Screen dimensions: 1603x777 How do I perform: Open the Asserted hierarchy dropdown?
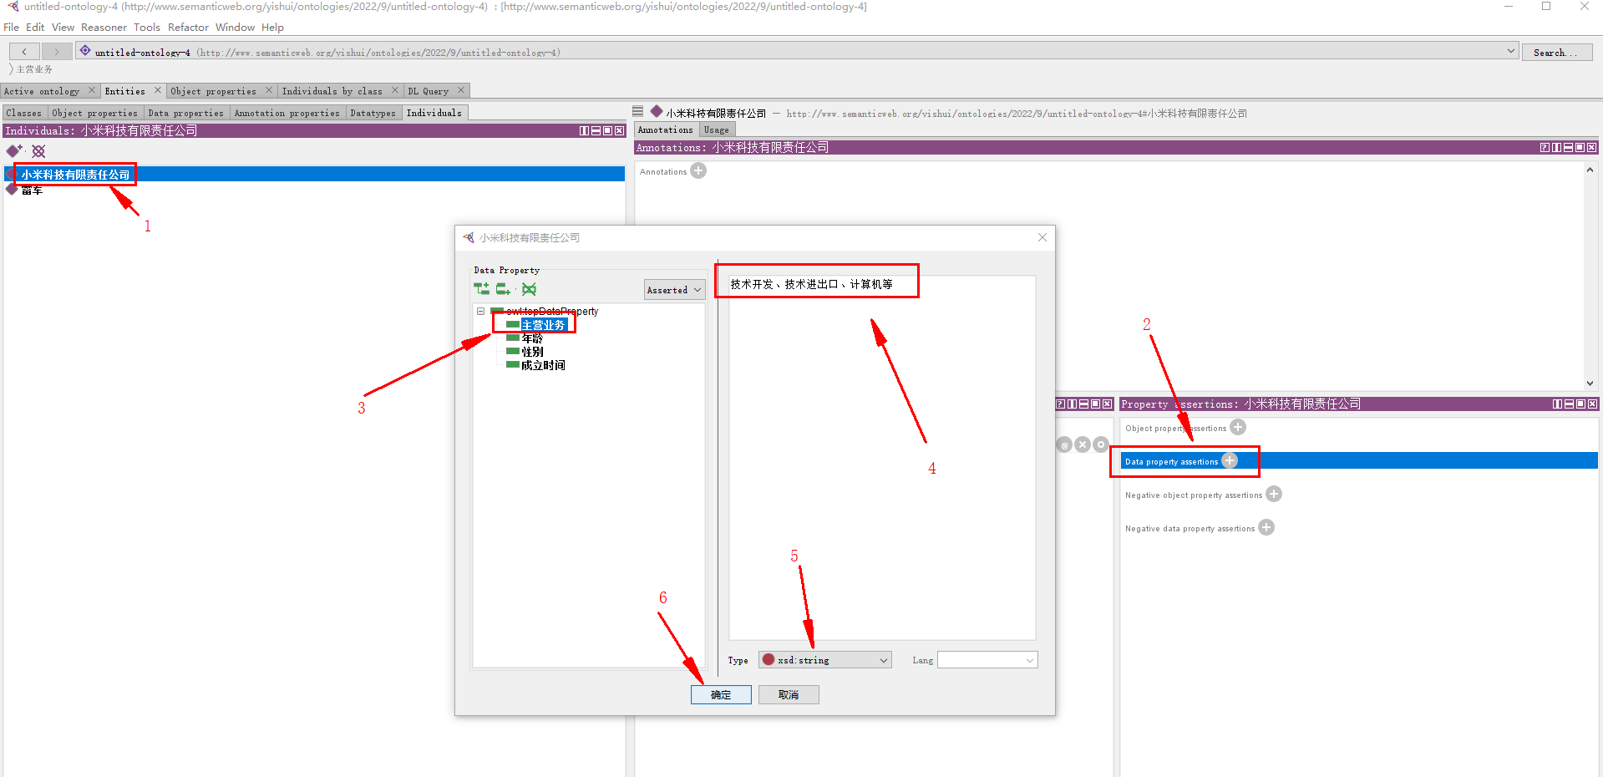[x=674, y=290]
